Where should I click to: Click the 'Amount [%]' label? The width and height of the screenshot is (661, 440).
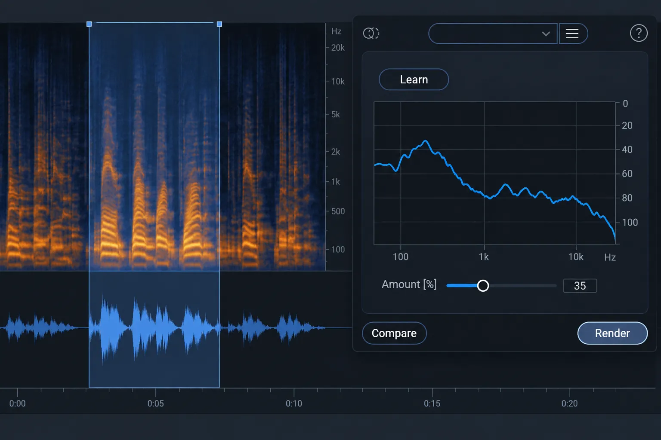pos(409,284)
